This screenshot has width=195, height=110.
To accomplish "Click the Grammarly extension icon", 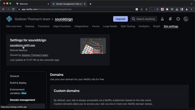I will [137, 9].
